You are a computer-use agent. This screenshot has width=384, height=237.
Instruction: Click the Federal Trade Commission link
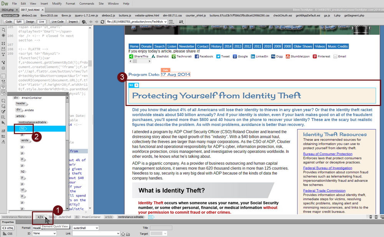[324, 191]
